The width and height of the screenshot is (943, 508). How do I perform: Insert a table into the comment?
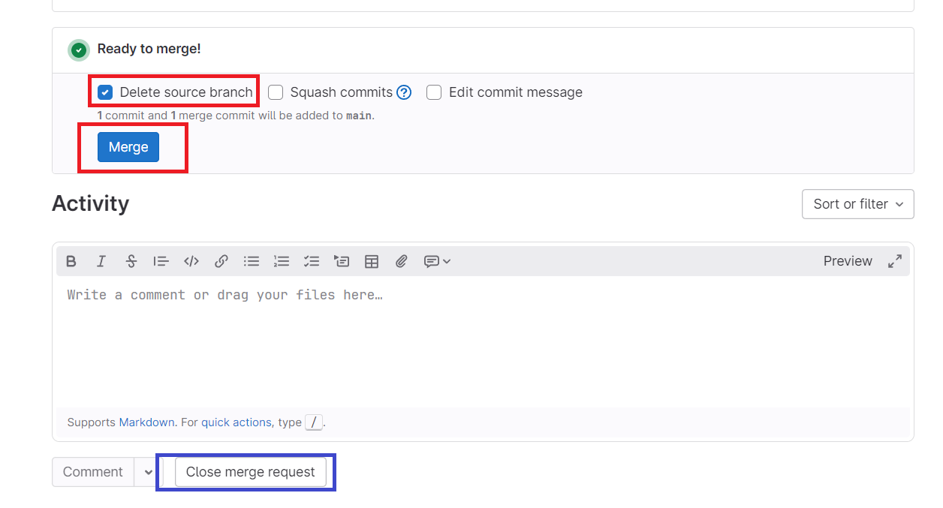click(x=371, y=260)
